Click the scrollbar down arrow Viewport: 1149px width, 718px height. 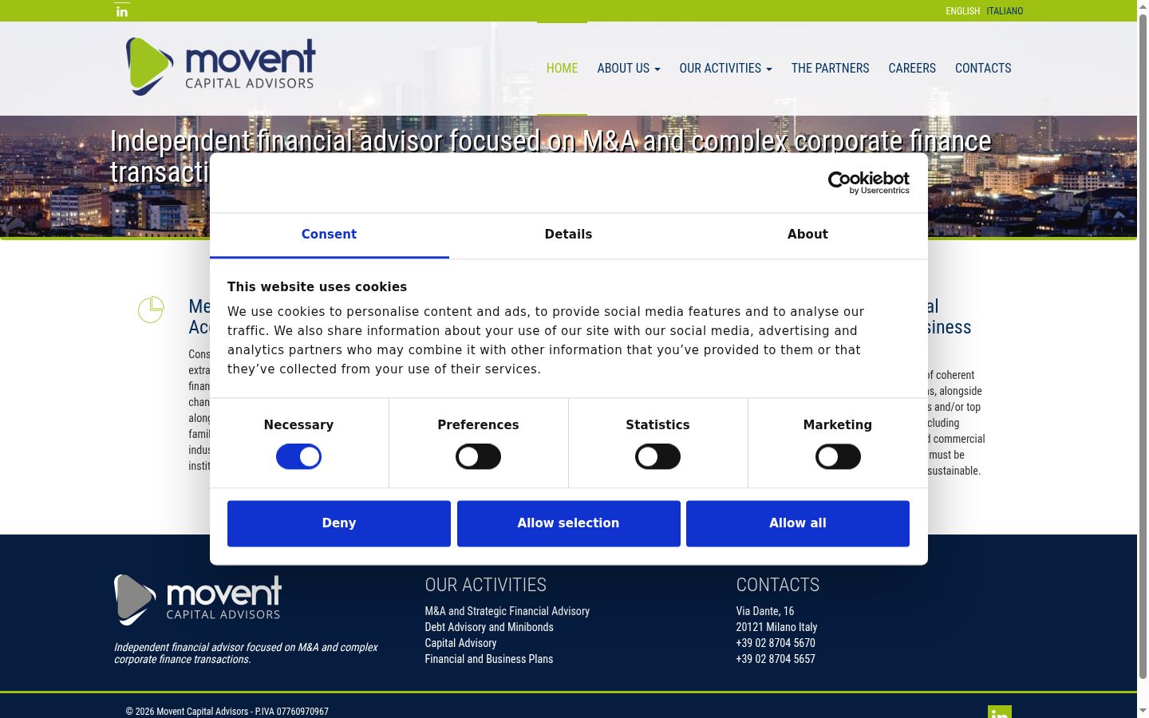1143,711
